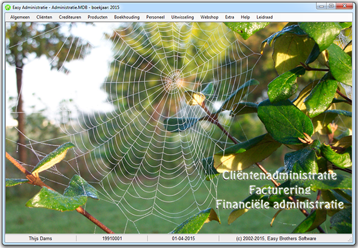Viewport: 358px width, 248px height.
Task: Open the Extra menu
Action: 230,17
